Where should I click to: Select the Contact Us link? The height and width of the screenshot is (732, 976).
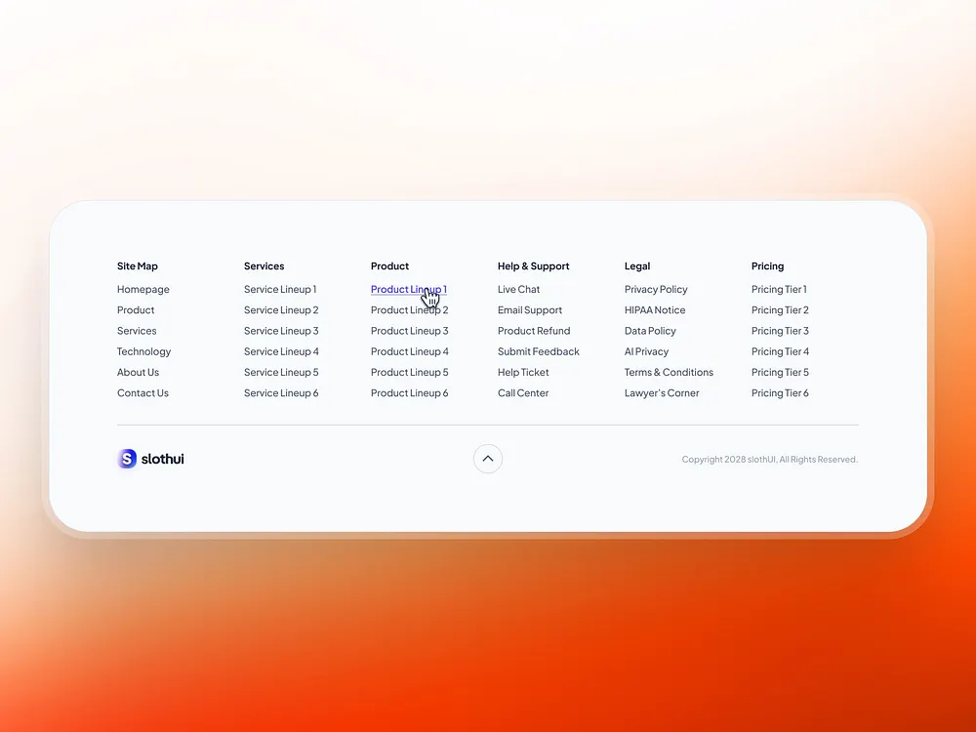coord(142,392)
